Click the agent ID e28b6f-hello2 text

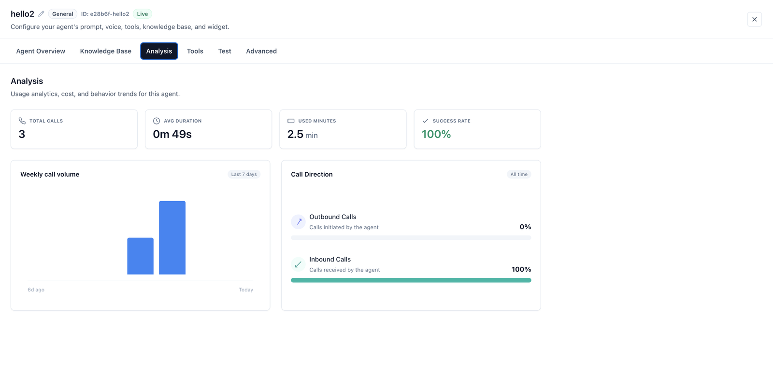[x=105, y=14]
